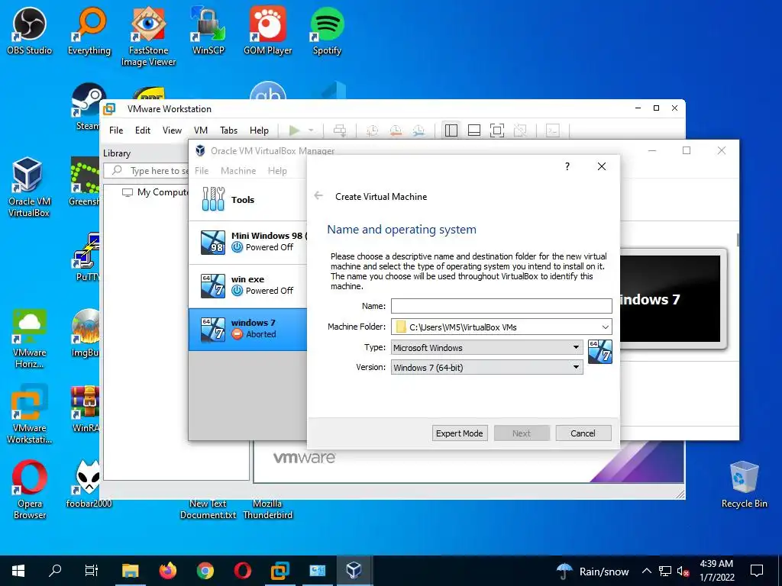Enter VMware full screen mode icon
782x586 pixels.
496,130
